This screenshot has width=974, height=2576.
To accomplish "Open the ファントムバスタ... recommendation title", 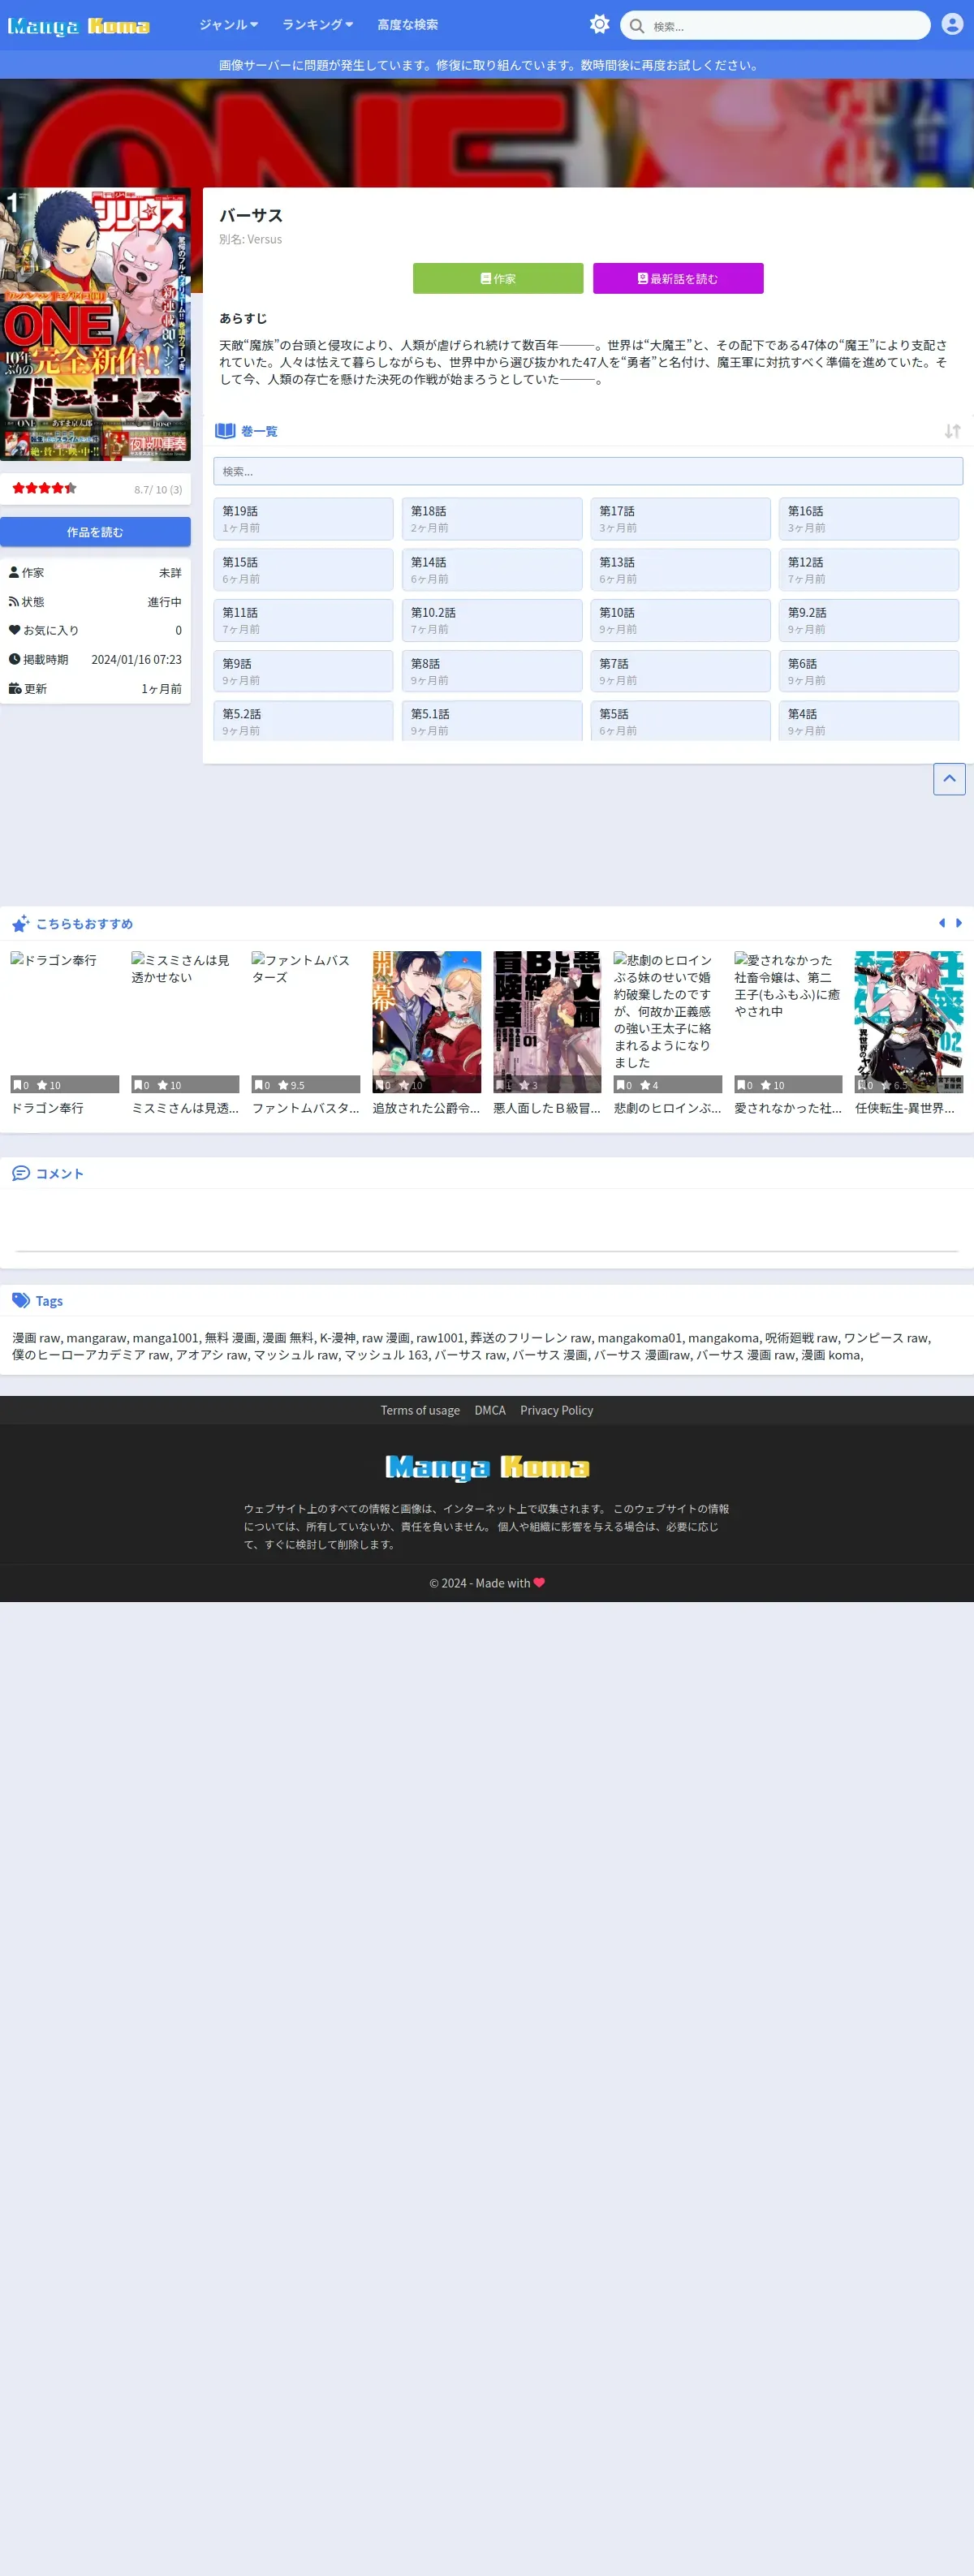I will click(x=305, y=1108).
